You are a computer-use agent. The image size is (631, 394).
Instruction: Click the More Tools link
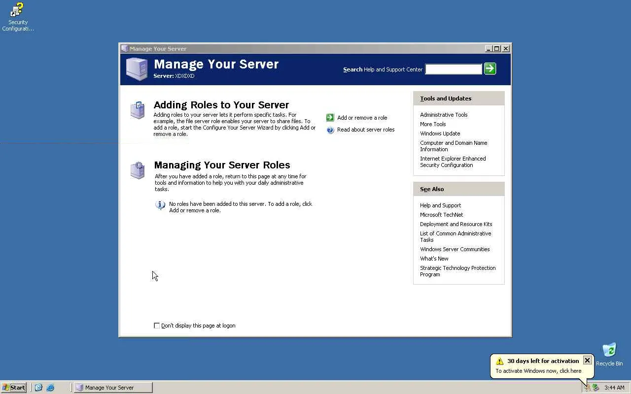point(433,124)
